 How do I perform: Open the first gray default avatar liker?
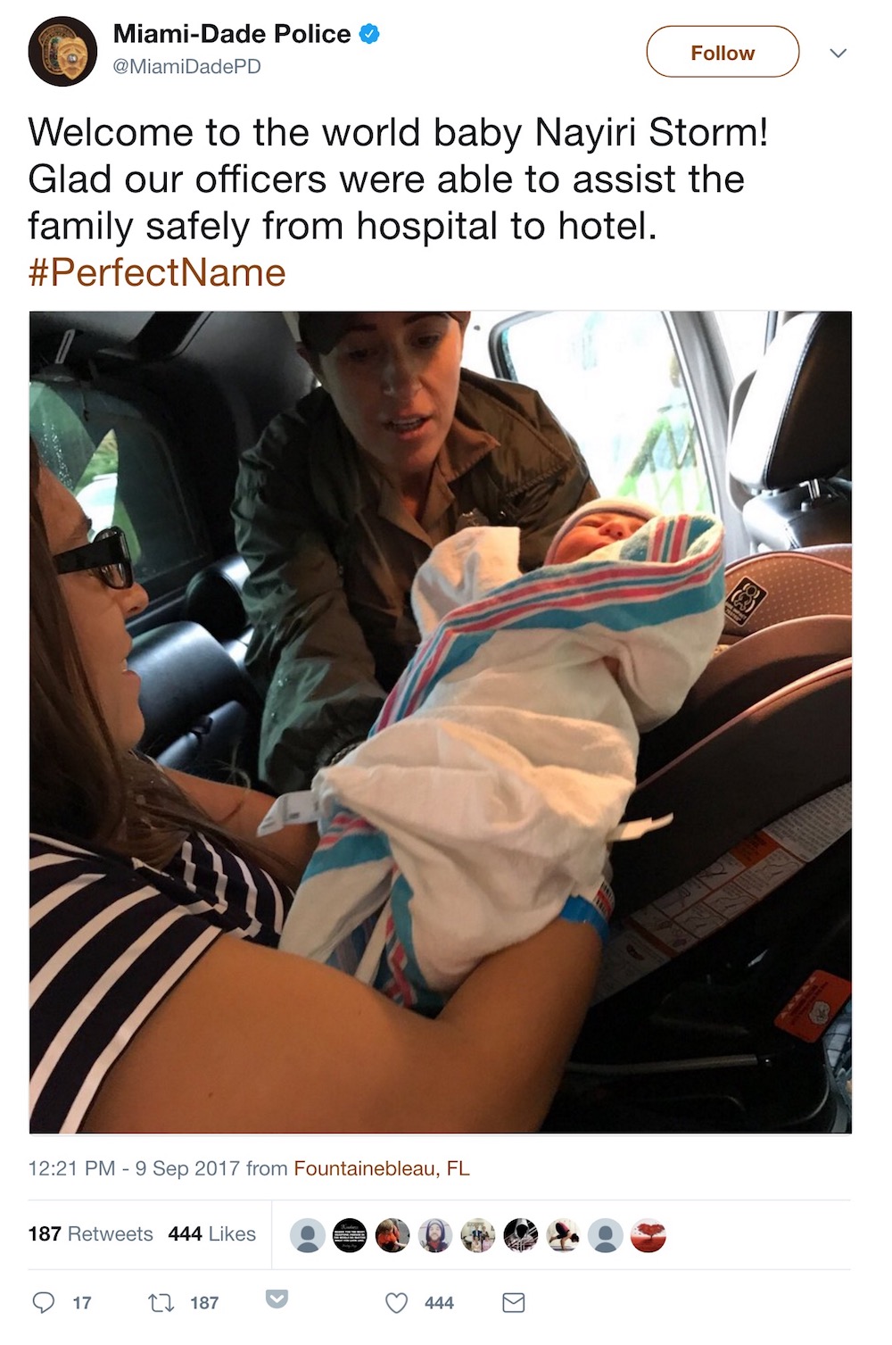click(308, 1235)
